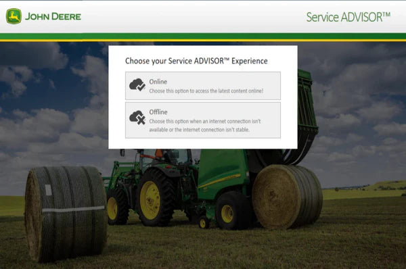Click 'available or the internet connection isn't stable.' text

[x=200, y=130]
